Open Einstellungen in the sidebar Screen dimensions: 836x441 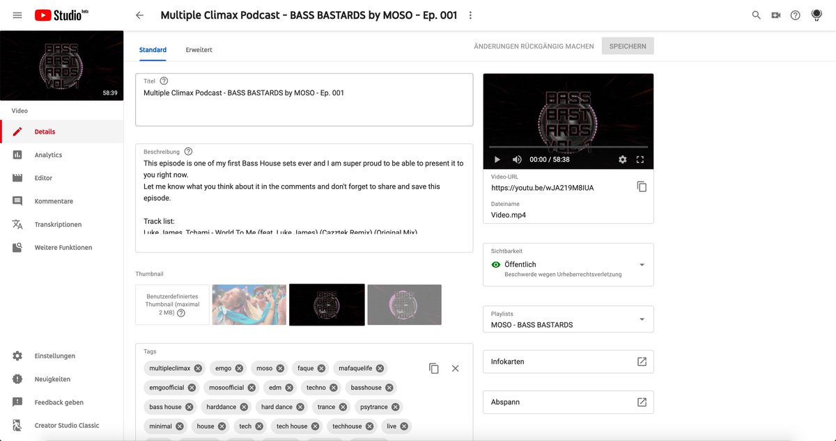(62, 356)
